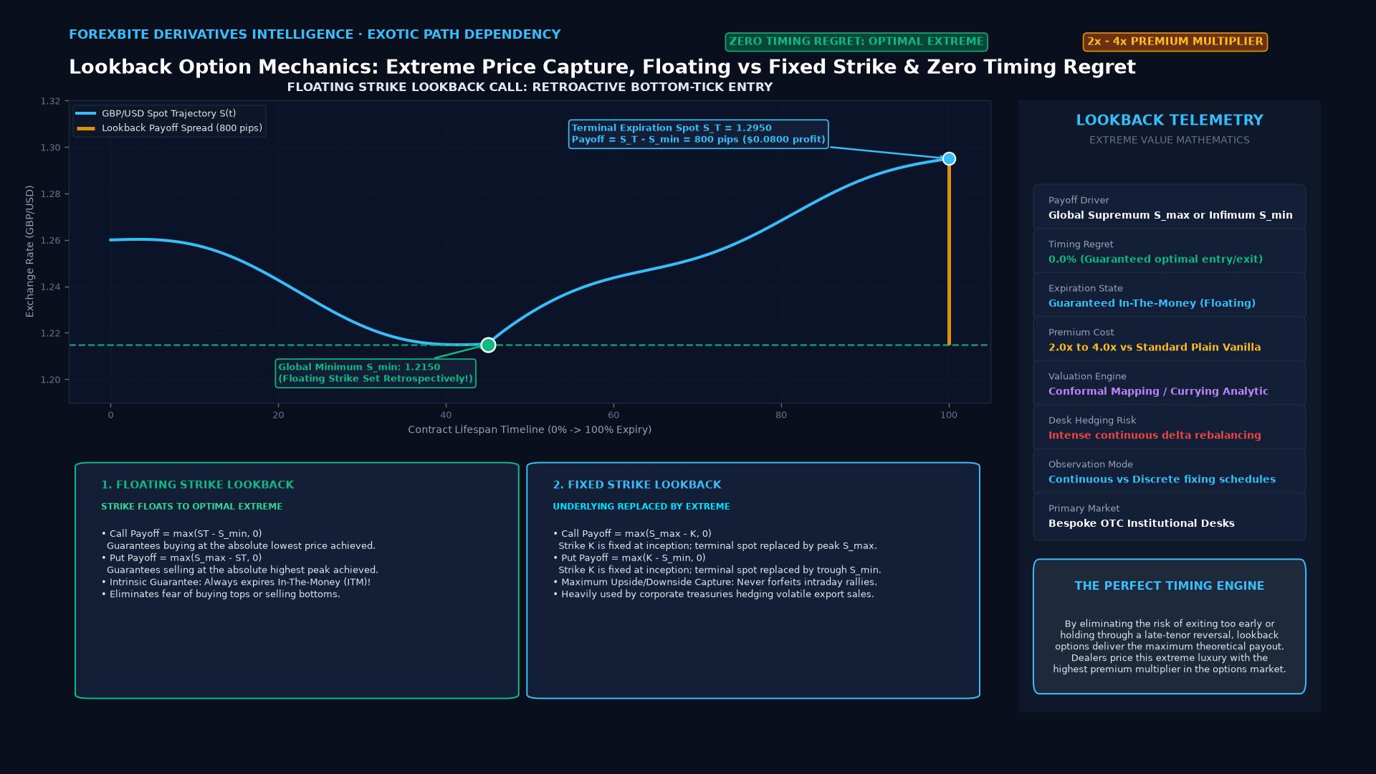Click 'EXTREME VALUE MATHEMATICS' subtitle
Image resolution: width=1376 pixels, height=774 pixels.
(1170, 140)
